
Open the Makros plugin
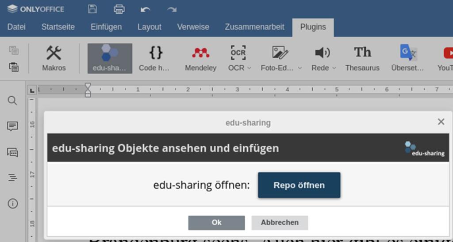pyautogui.click(x=54, y=59)
